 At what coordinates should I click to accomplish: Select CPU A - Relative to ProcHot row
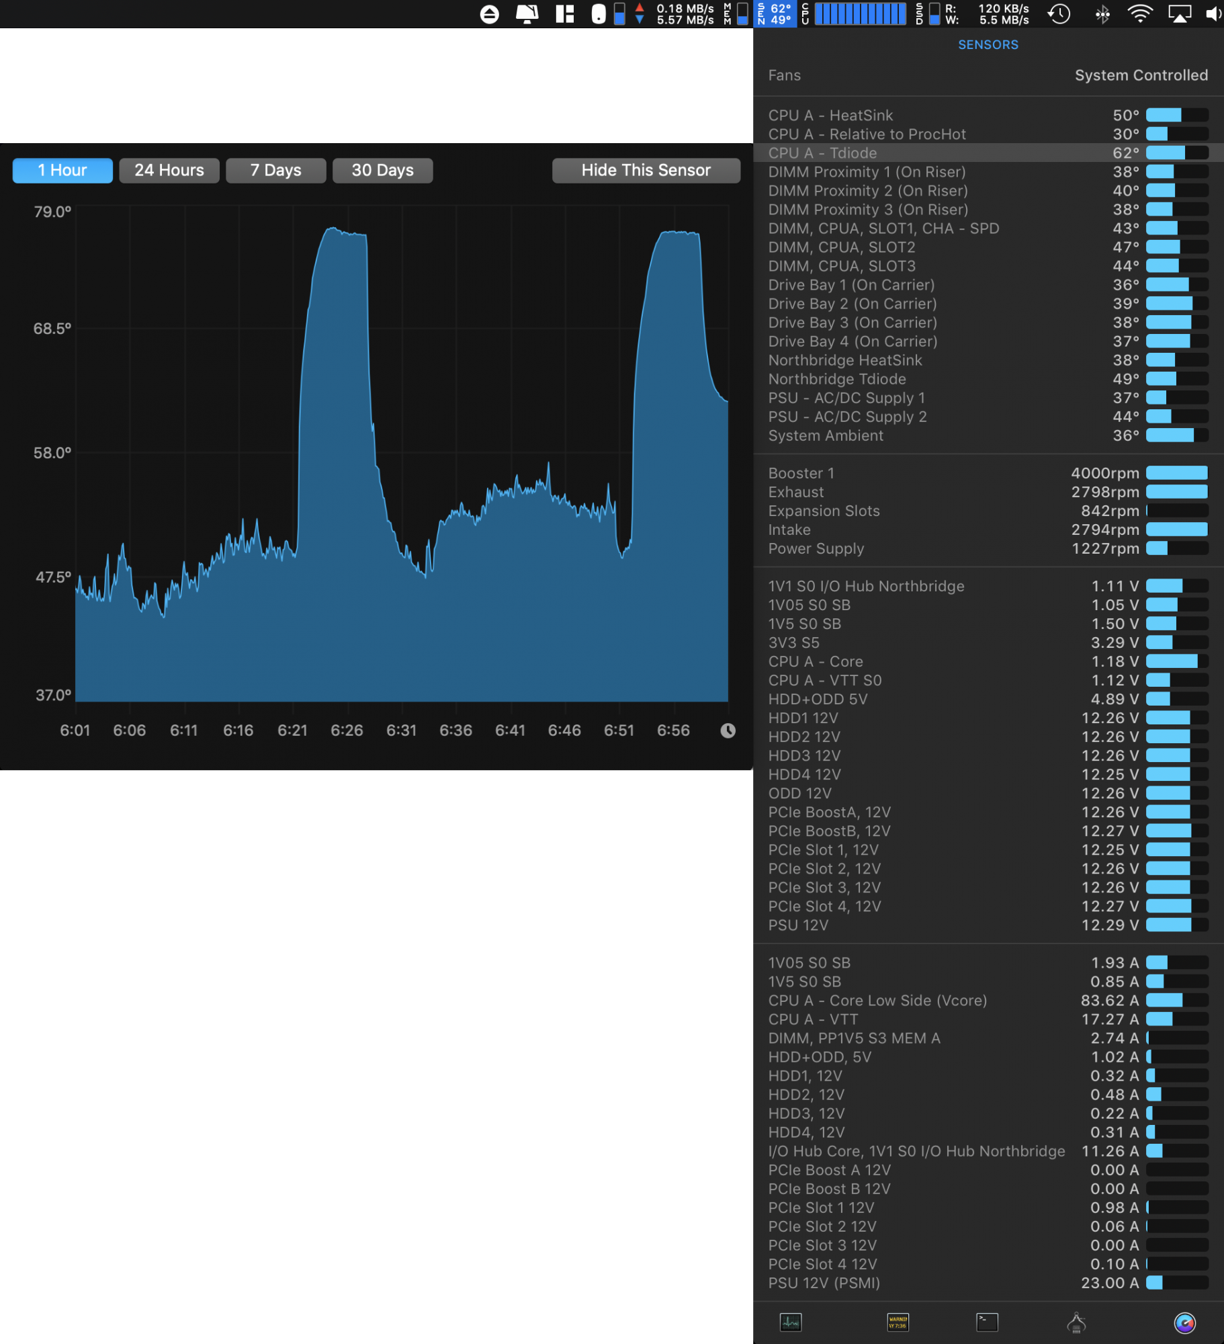pos(988,134)
